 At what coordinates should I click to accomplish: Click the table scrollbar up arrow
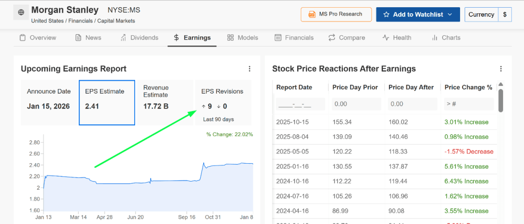point(500,85)
